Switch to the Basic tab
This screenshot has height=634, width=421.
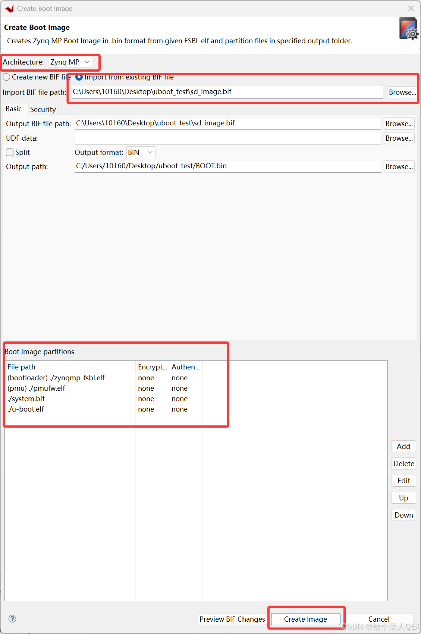[14, 109]
